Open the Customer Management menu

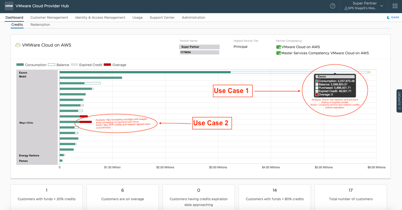(x=49, y=18)
